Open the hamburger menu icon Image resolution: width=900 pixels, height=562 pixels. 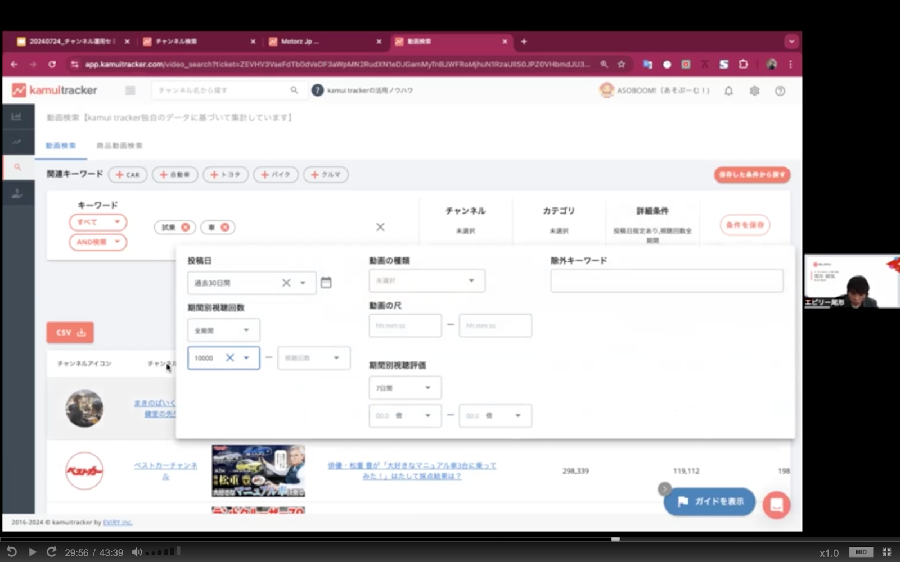[130, 90]
